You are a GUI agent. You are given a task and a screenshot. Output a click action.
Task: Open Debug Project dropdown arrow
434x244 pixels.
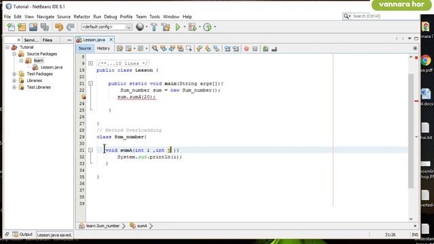click(x=199, y=27)
